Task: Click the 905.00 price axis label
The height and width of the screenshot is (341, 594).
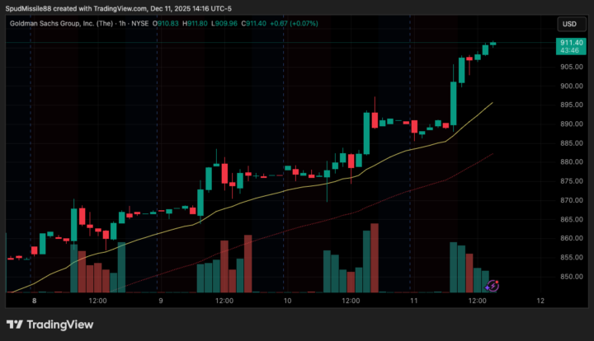Action: [572, 67]
